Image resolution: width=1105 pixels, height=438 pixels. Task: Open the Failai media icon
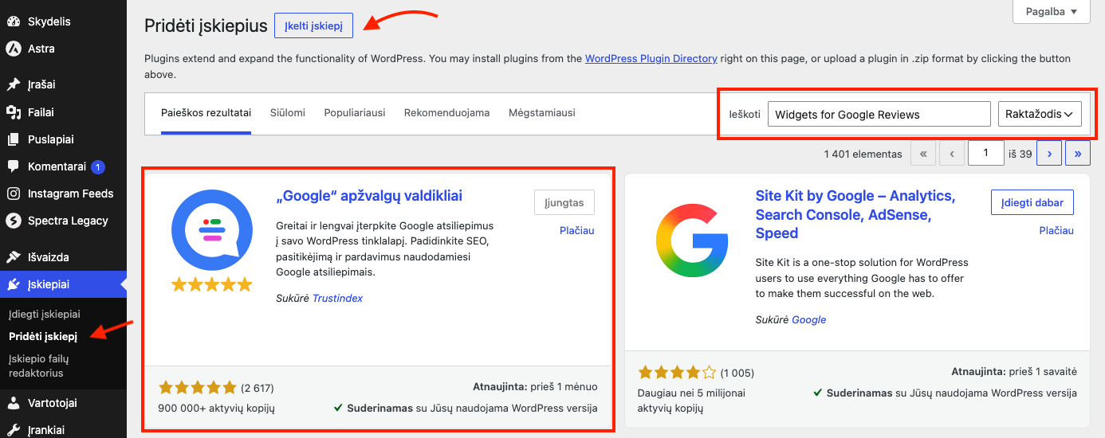(14, 112)
